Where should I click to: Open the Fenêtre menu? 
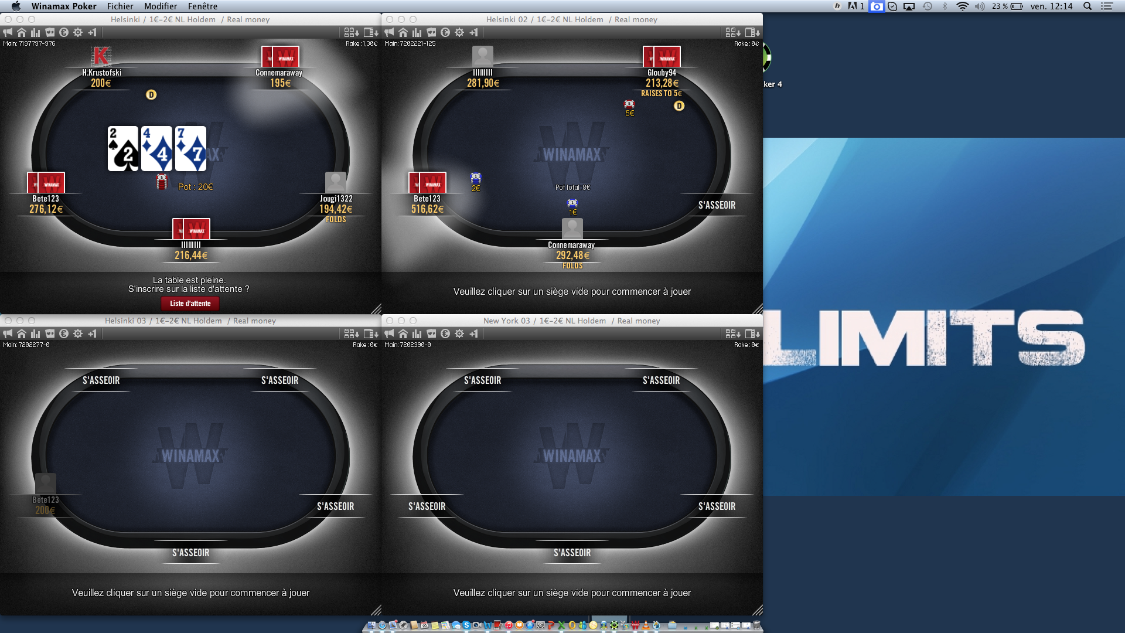203,6
